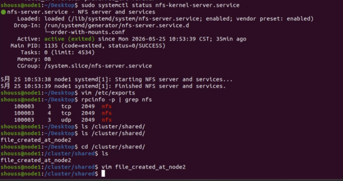This screenshot has height=181, width=343.
Task: Click the "Memory: 0B" line
Action: (34, 59)
